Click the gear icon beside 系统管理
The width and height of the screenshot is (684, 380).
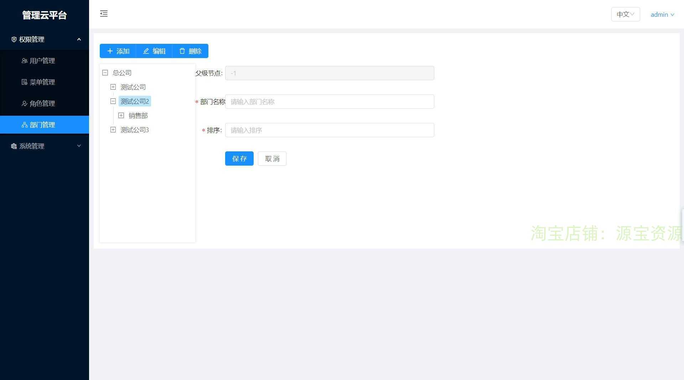click(x=14, y=146)
